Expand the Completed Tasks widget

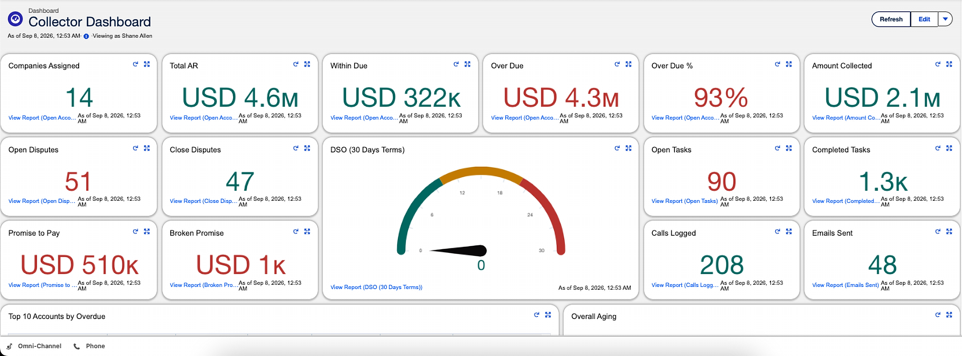pos(949,148)
